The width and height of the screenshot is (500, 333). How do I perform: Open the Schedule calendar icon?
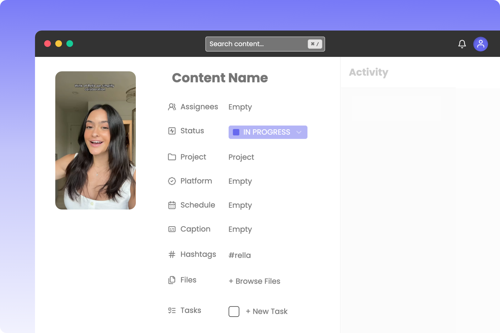click(172, 205)
